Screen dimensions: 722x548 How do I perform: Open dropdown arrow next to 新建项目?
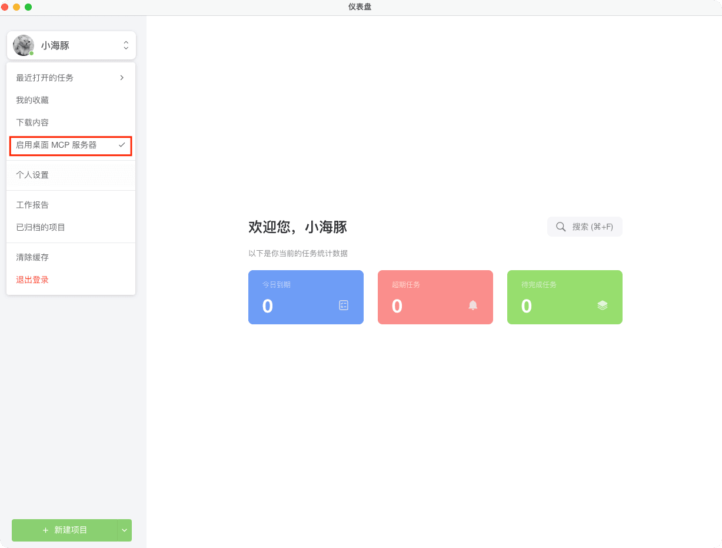click(x=124, y=530)
